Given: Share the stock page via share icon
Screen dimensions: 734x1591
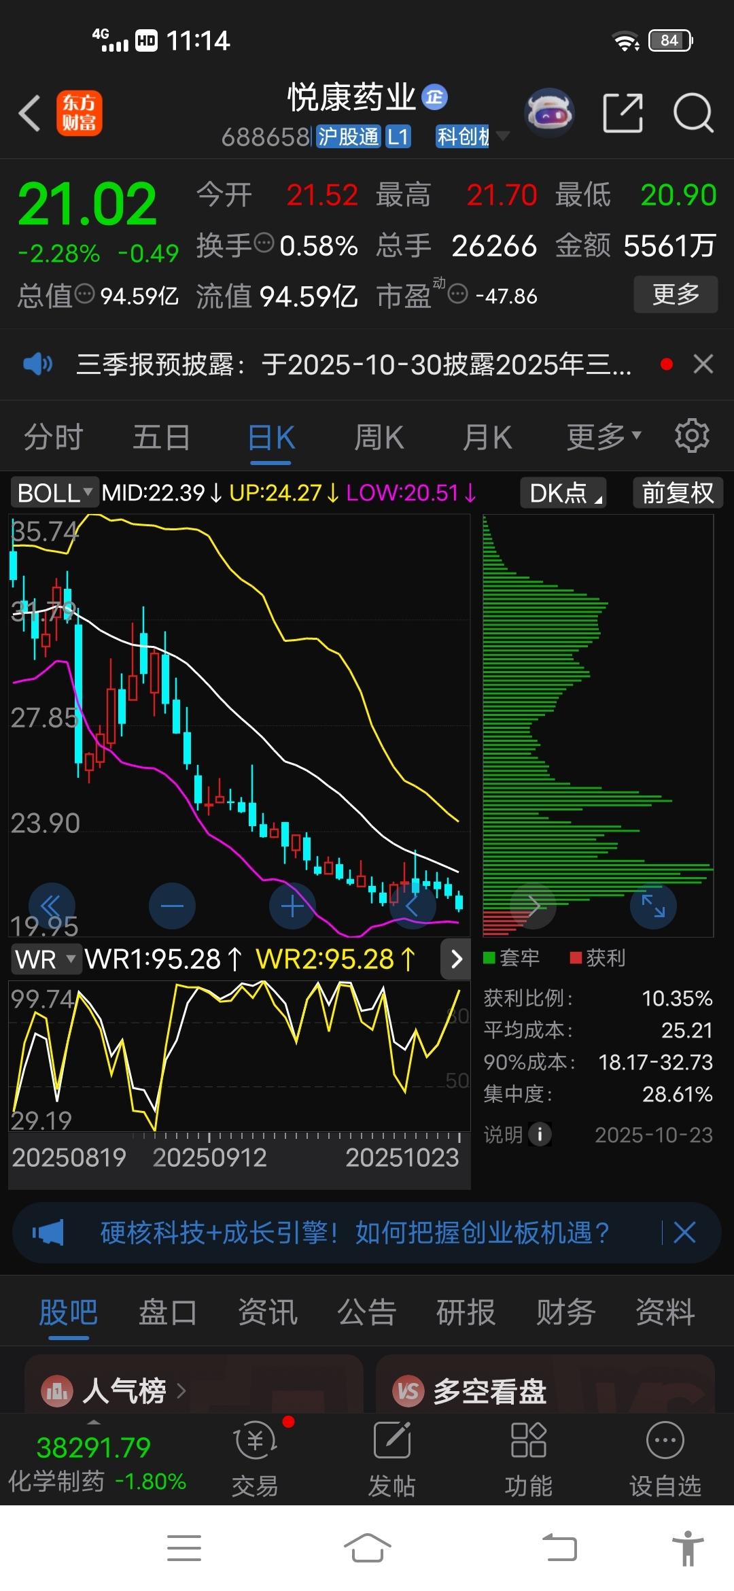Looking at the screenshot, I should coord(623,112).
